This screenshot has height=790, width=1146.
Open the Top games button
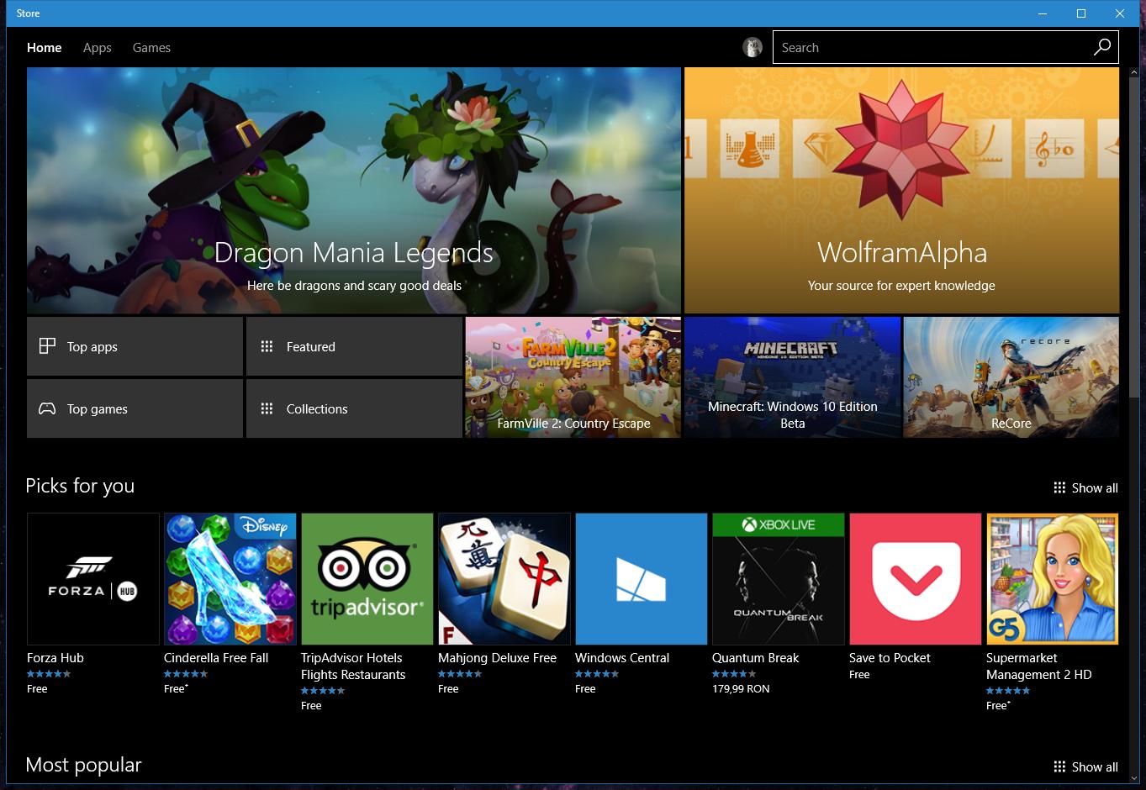tap(135, 408)
